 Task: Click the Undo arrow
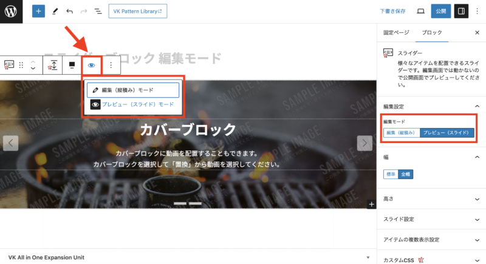(69, 11)
